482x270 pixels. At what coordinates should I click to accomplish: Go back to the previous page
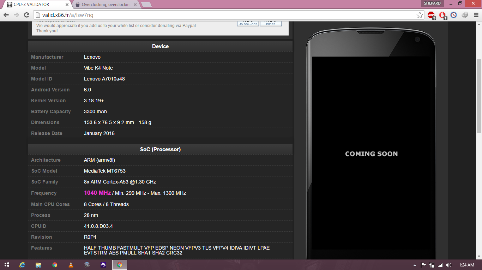pyautogui.click(x=6, y=15)
